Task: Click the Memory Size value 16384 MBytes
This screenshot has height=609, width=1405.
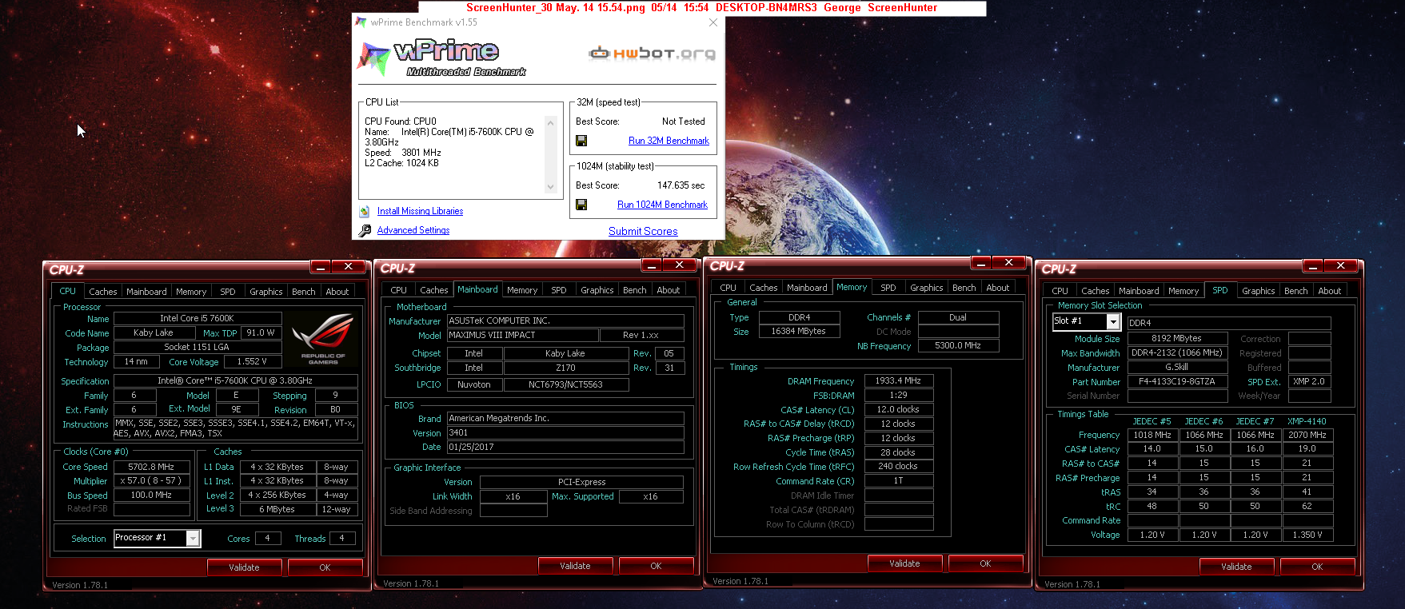Action: pos(798,331)
